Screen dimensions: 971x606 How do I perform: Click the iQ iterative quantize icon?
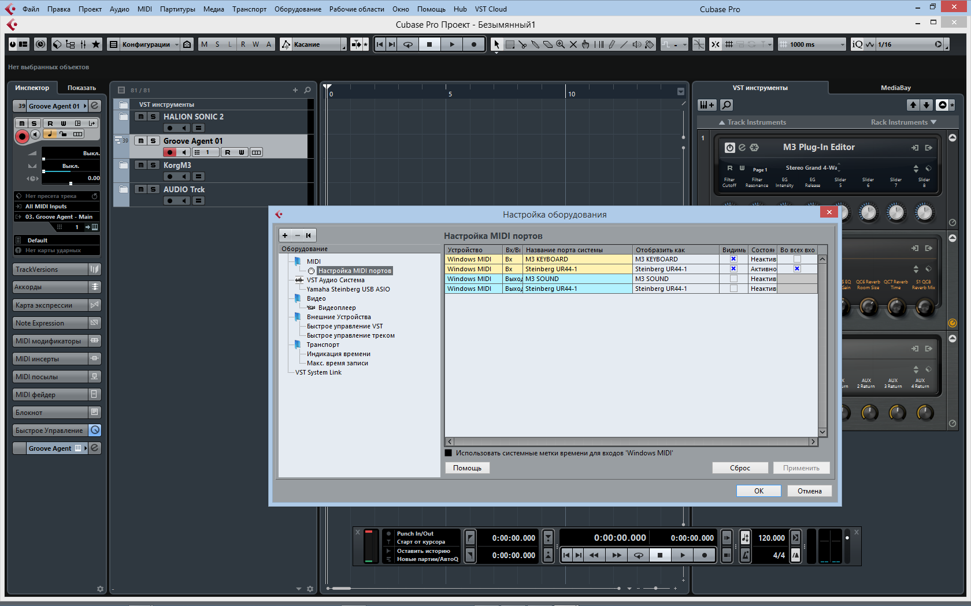pyautogui.click(x=857, y=44)
